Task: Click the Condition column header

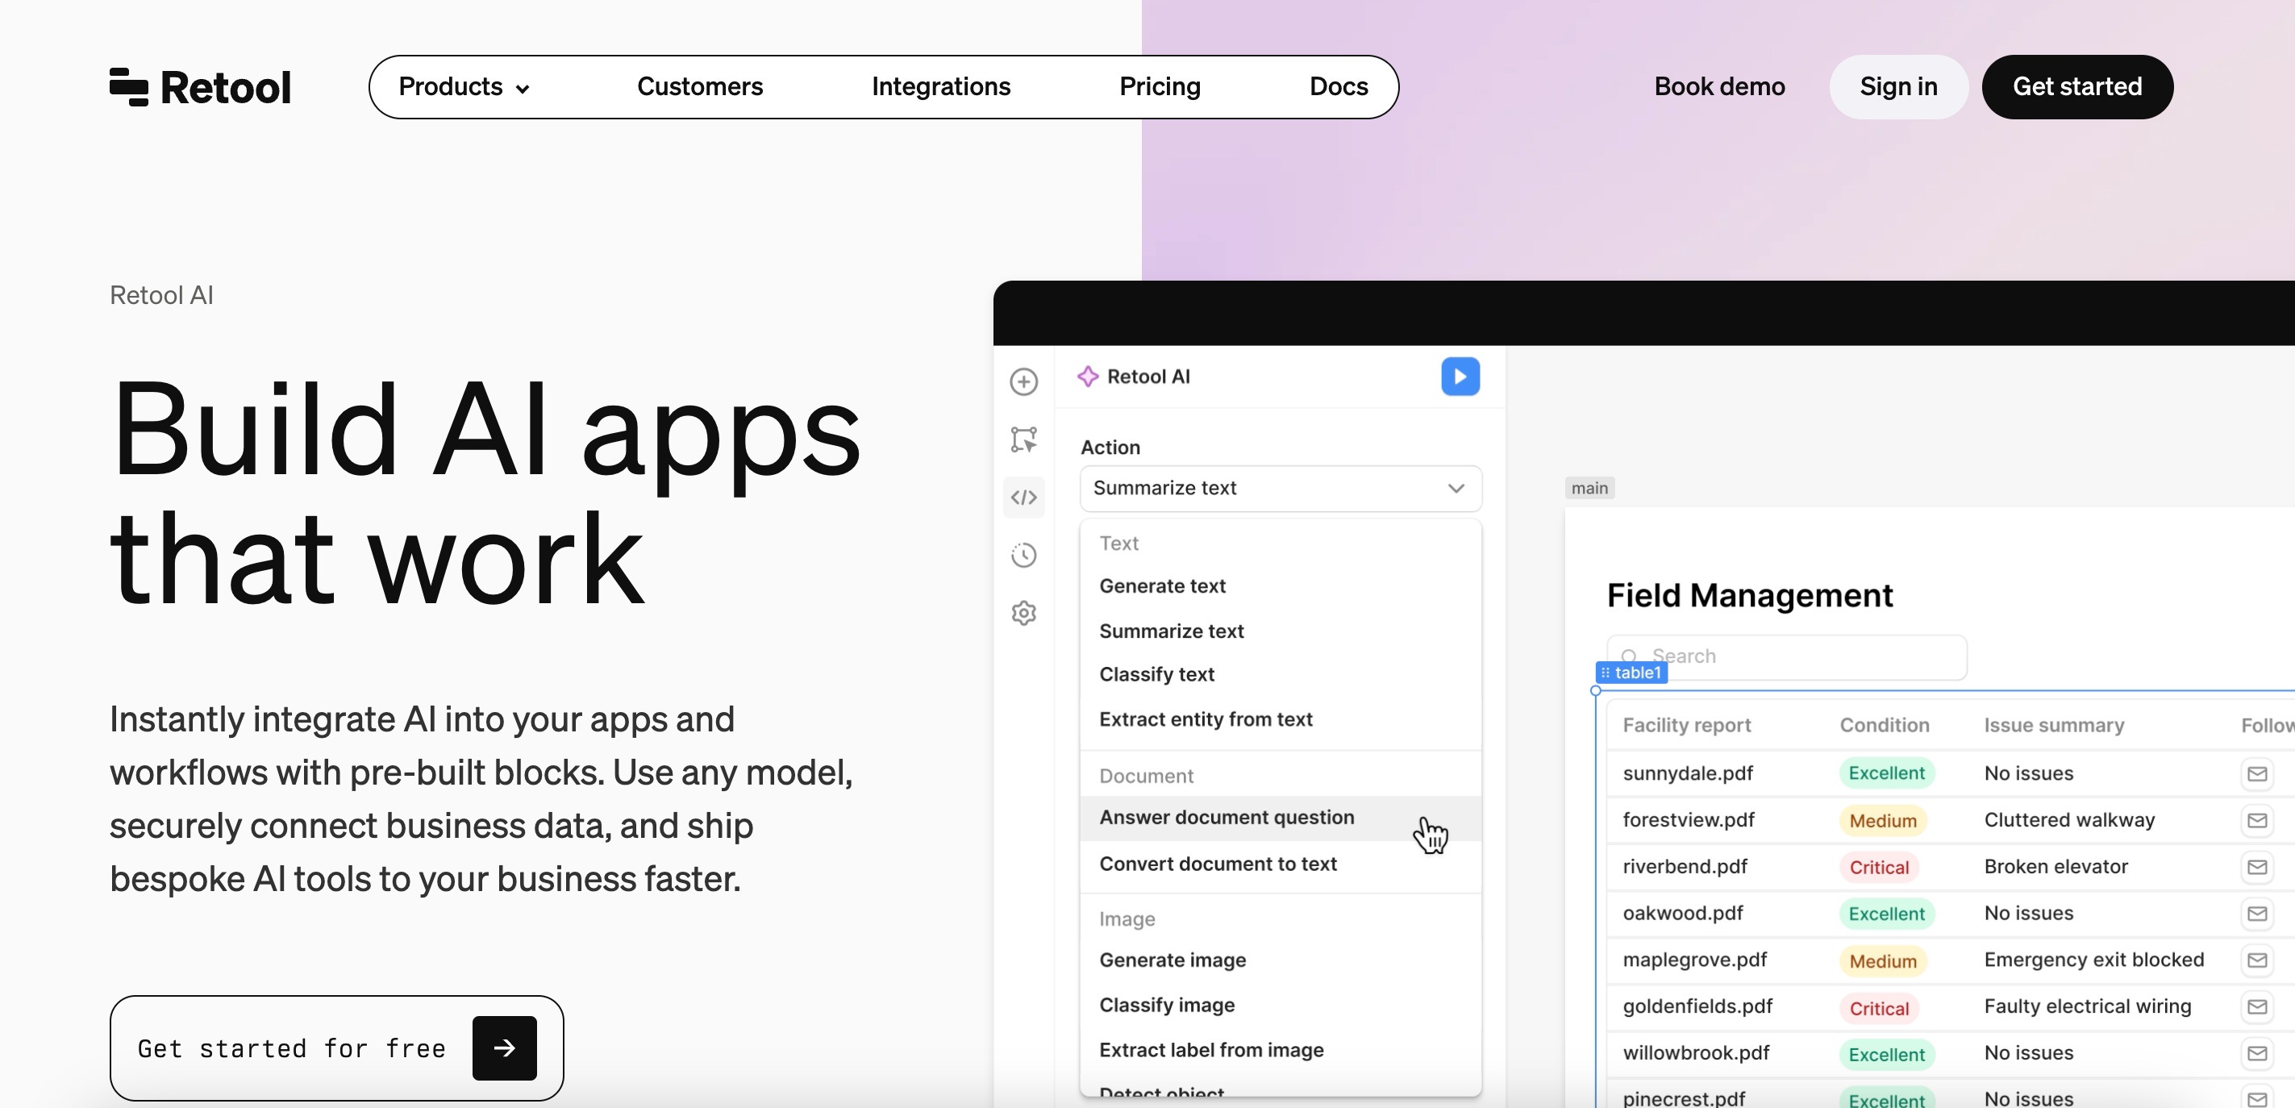Action: [x=1885, y=725]
